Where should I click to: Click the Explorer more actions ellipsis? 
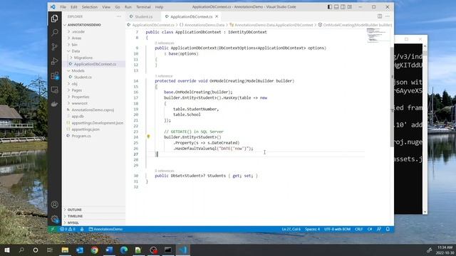click(x=119, y=16)
